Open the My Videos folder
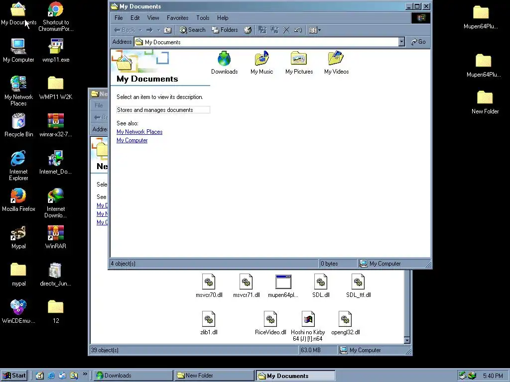 [336, 62]
